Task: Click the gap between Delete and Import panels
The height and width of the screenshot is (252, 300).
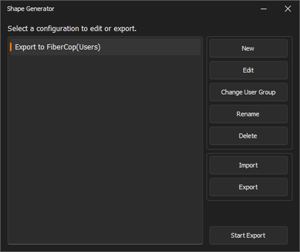Action: click(249, 151)
